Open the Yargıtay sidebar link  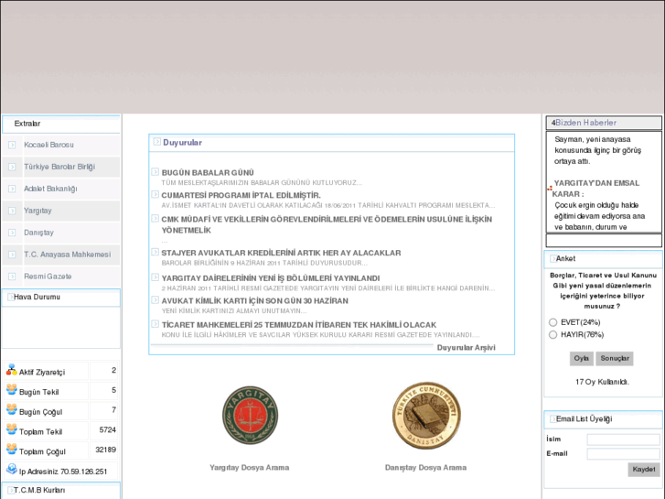[x=38, y=211]
